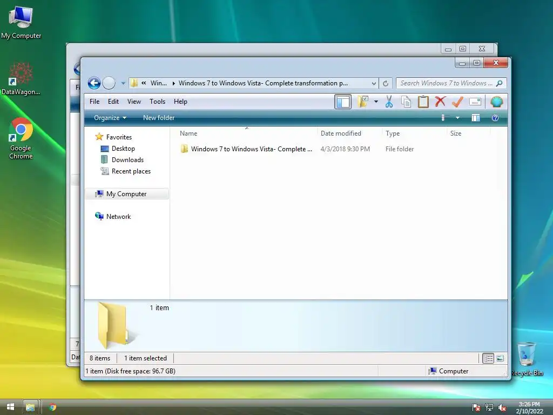The image size is (553, 415).
Task: Expand the view options dropdown arrow
Action: click(x=457, y=118)
